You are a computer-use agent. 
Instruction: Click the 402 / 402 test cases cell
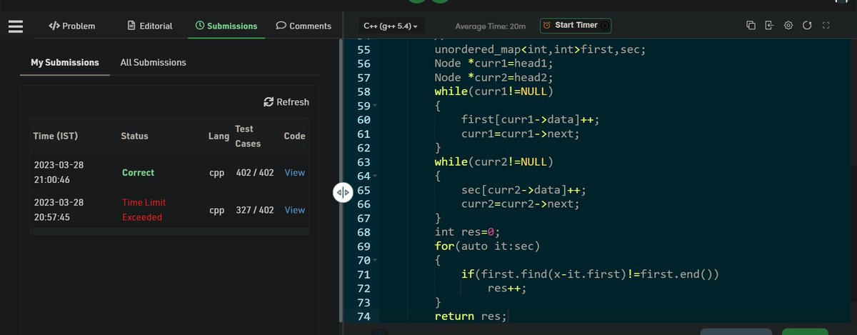pos(255,172)
